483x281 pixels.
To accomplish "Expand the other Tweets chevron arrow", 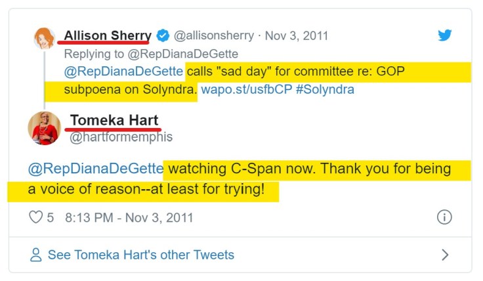I will [445, 255].
